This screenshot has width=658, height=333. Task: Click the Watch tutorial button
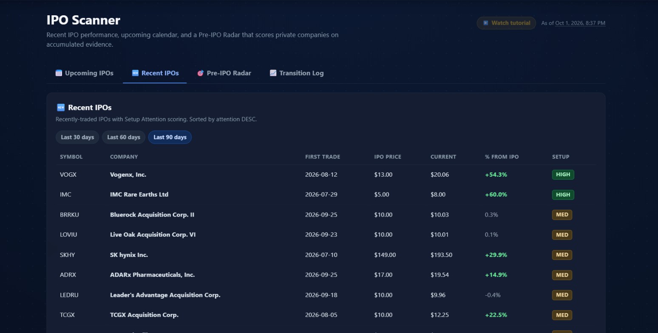506,23
